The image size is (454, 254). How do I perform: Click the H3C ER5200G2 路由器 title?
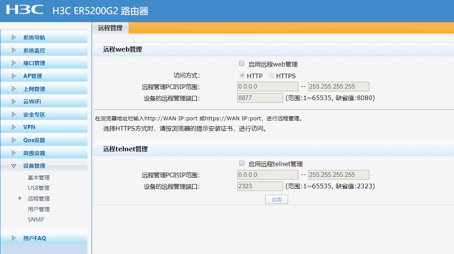pyautogui.click(x=100, y=11)
